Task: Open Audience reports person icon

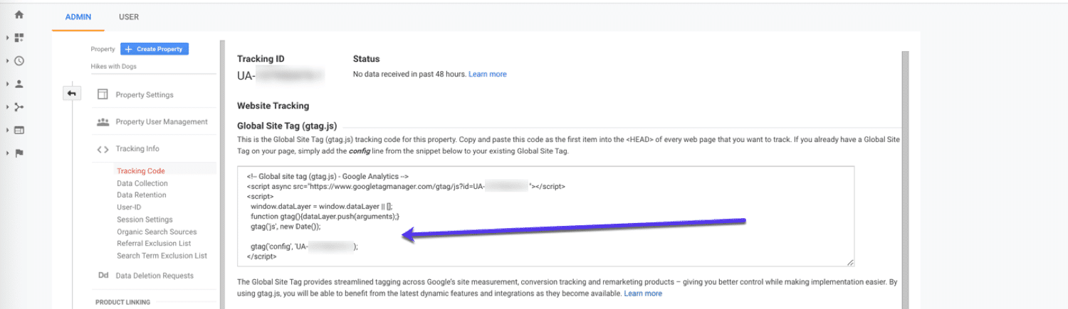Action: click(19, 84)
